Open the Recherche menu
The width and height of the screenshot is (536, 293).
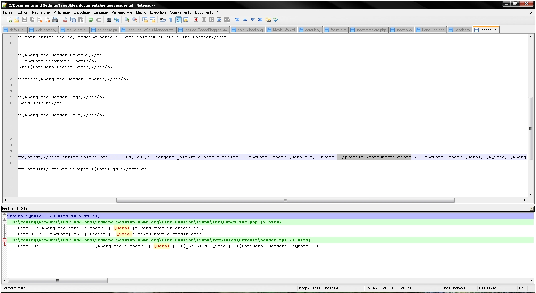41,12
